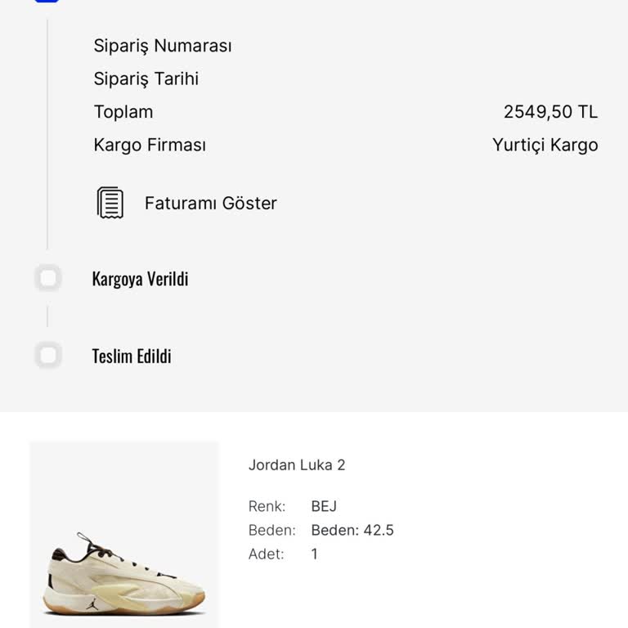Click the Teslim Edildi step marker
The height and width of the screenshot is (628, 628).
click(x=48, y=356)
